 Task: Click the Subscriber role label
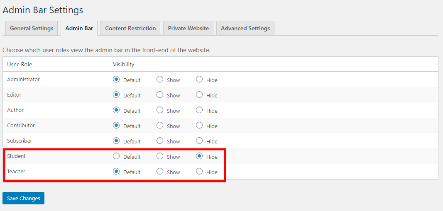point(20,141)
